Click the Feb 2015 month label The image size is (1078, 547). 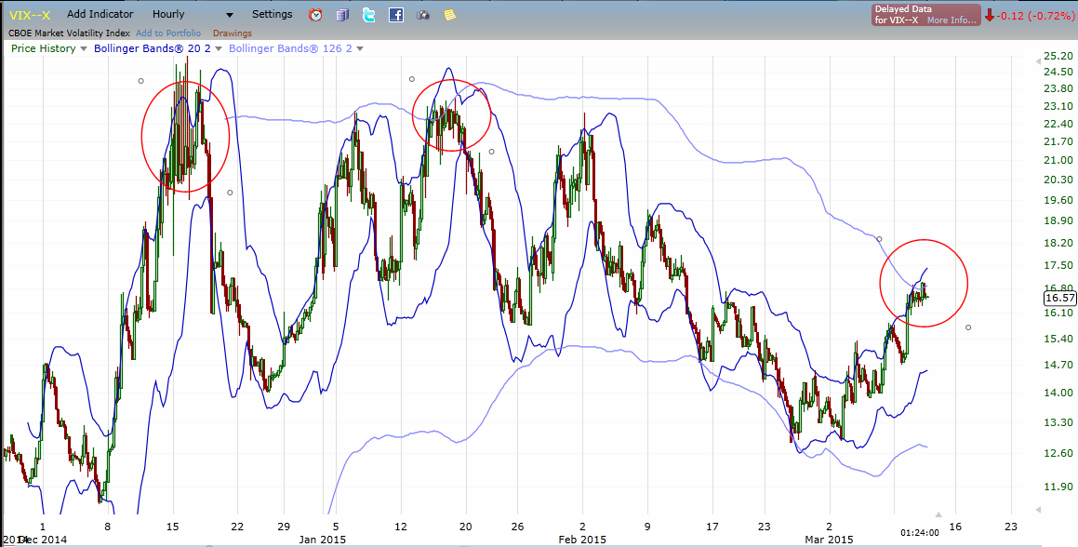(x=584, y=540)
